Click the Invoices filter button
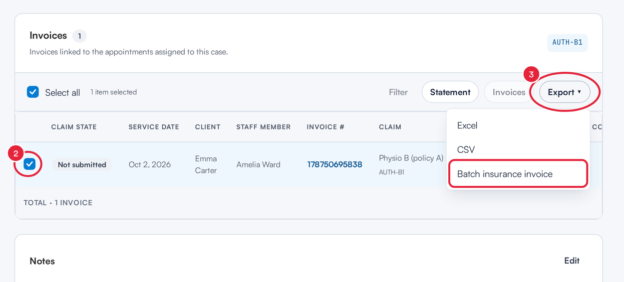Viewport: 624px width, 282px height. (x=509, y=92)
